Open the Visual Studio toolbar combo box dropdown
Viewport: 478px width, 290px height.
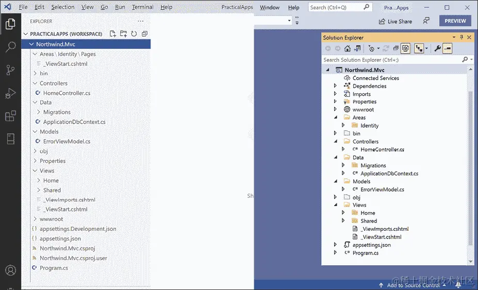289,21
